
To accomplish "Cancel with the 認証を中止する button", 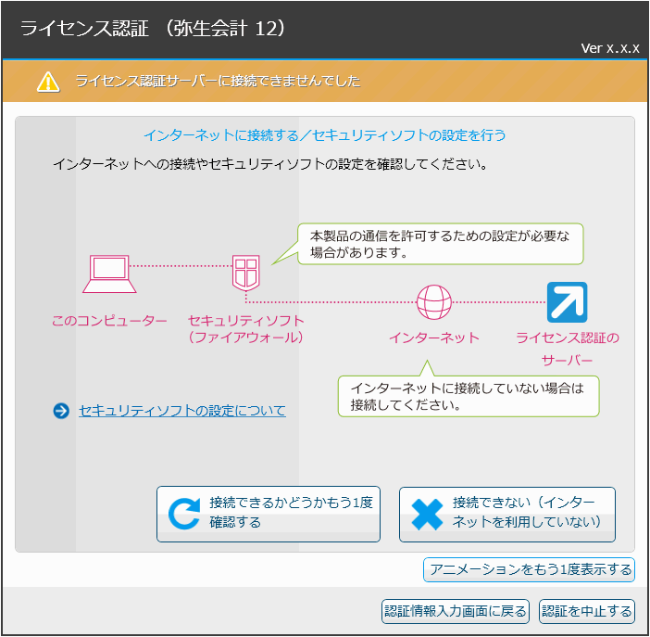I will point(587,611).
